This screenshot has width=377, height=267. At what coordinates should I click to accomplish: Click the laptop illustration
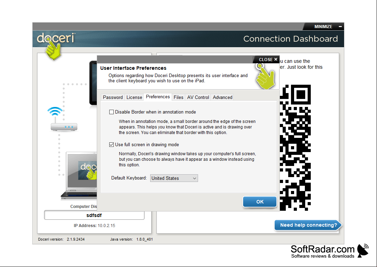click(x=79, y=176)
